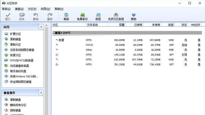Image resolution: width=205 pixels, height=115 pixels.
Task: Sort by the 状态 column header
Action: point(181,25)
